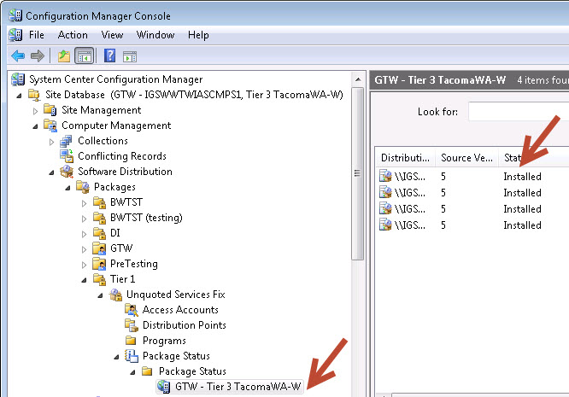Expand the PreTesting folder
569x397 pixels.
tap(85, 265)
